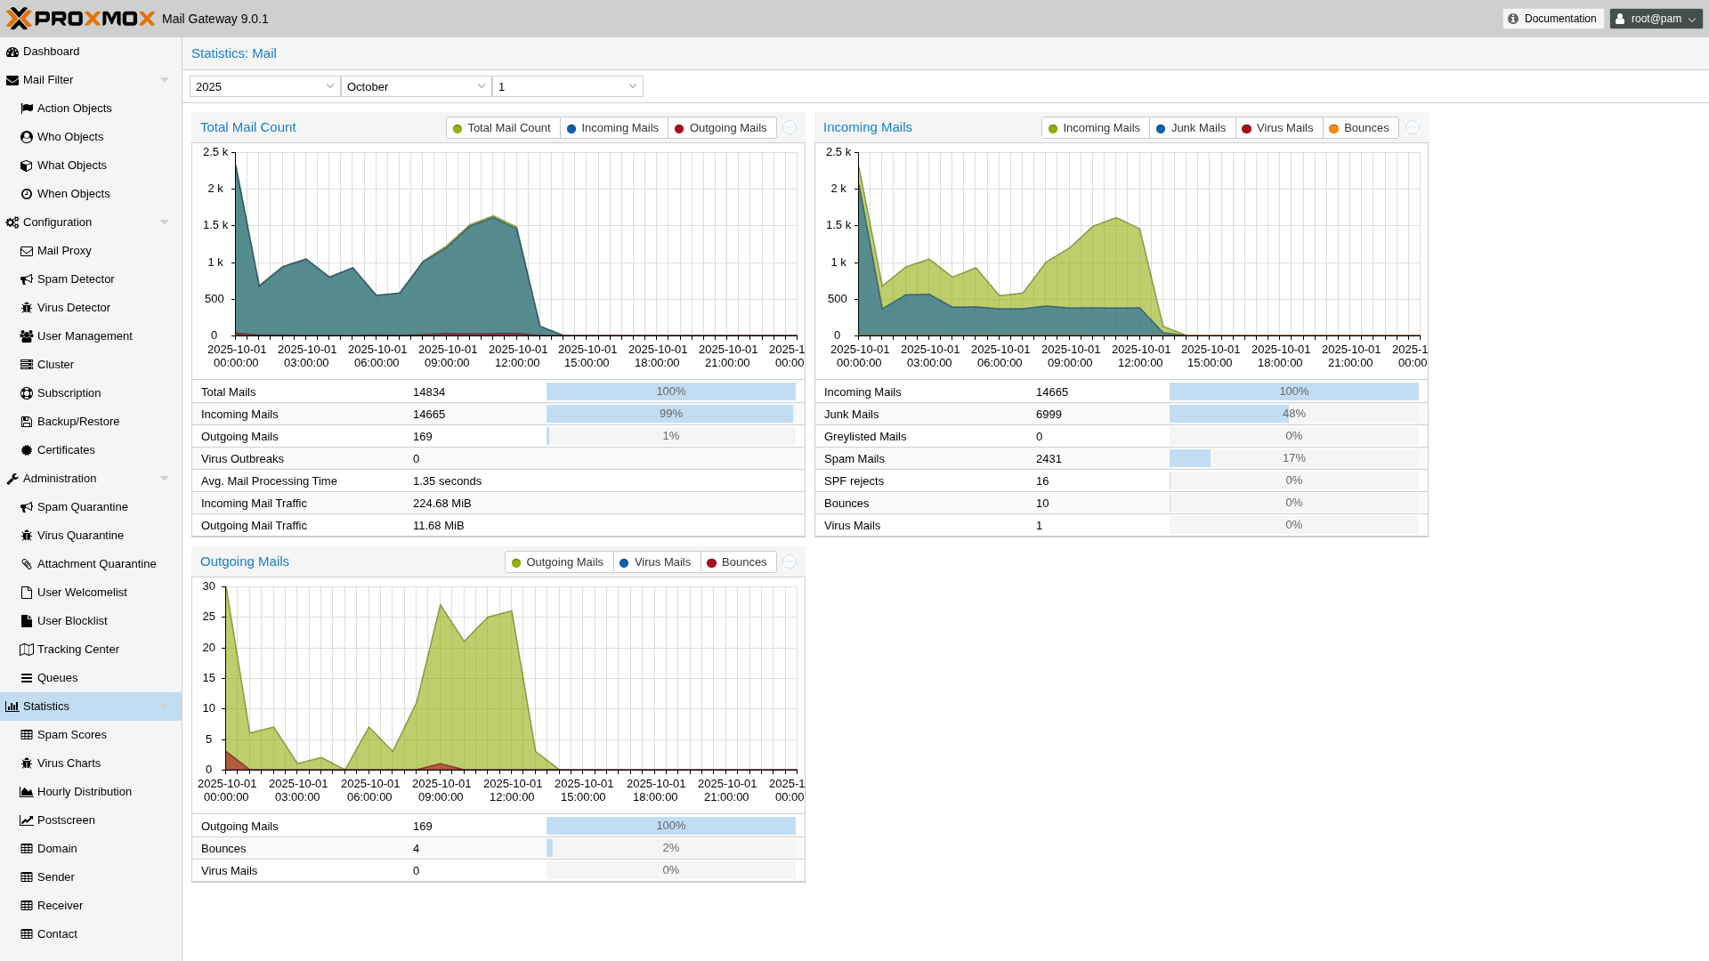1709x961 pixels.
Task: Click the Hourly Distribution chart icon
Action: [27, 792]
